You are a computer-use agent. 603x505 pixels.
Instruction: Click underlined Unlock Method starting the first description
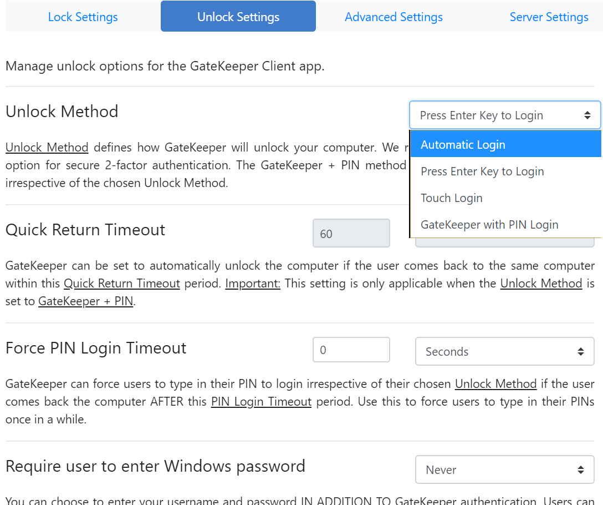coord(47,148)
